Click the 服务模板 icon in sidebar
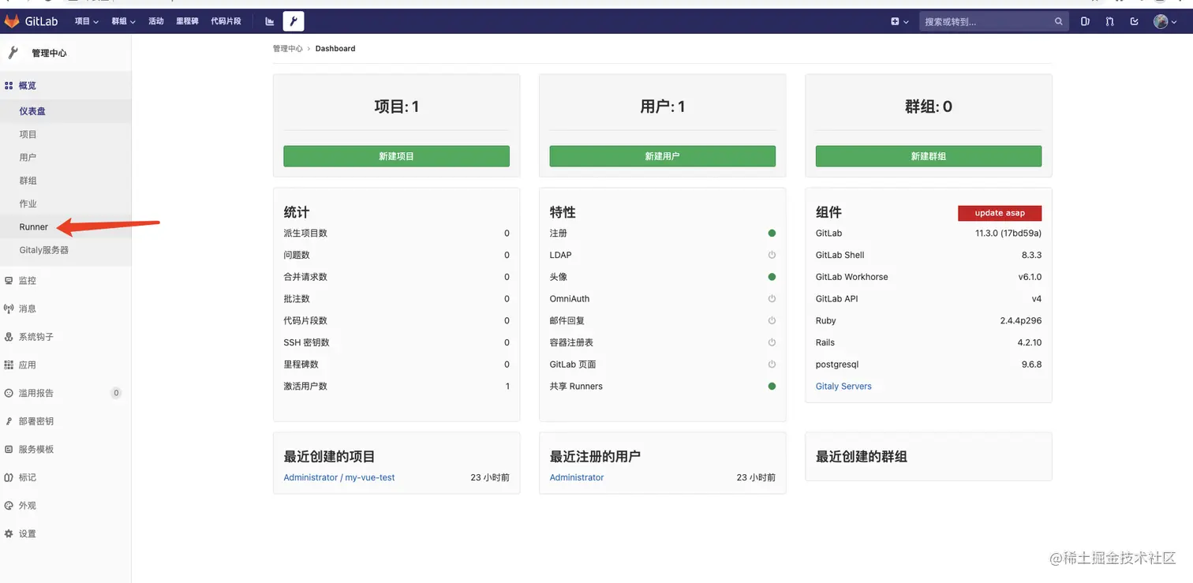This screenshot has height=583, width=1193. pos(9,449)
